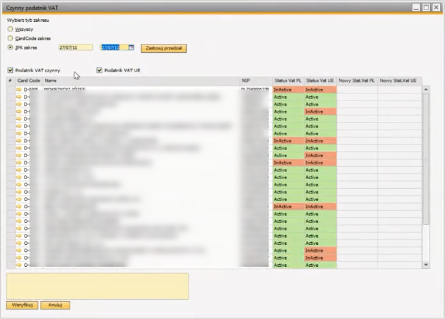Click the NIP column header

(x=256, y=81)
